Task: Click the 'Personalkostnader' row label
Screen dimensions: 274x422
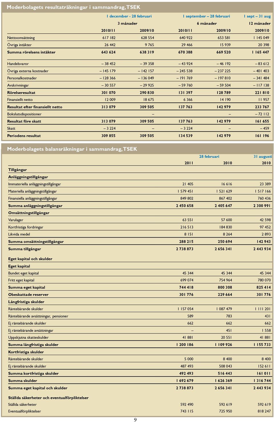Action: (22, 78)
